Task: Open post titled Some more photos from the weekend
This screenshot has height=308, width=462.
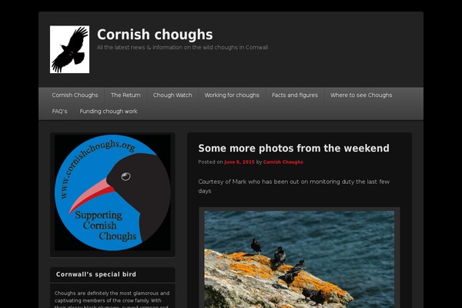Action: [x=293, y=149]
